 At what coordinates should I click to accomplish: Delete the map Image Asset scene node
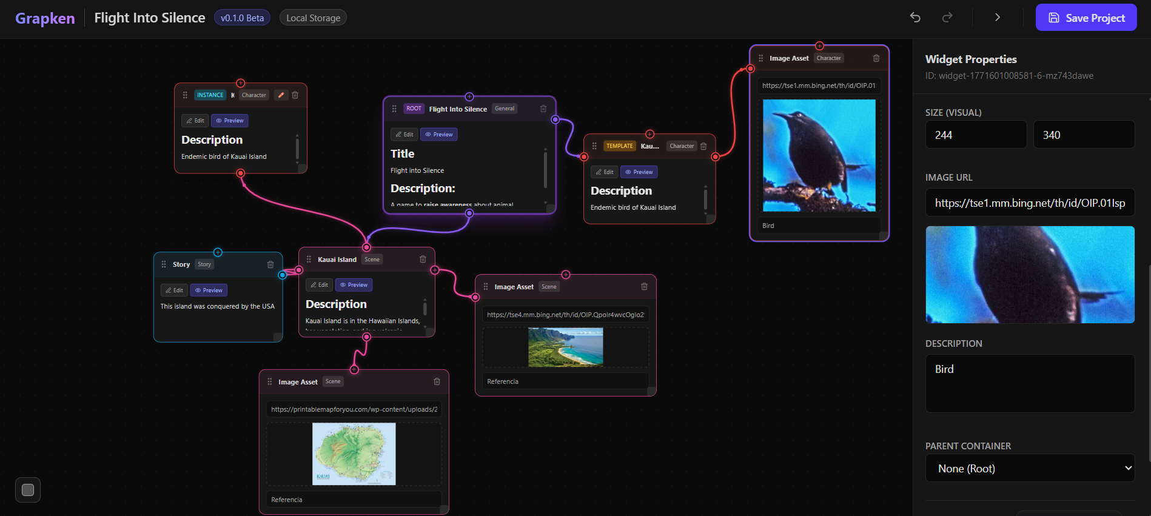(x=437, y=381)
